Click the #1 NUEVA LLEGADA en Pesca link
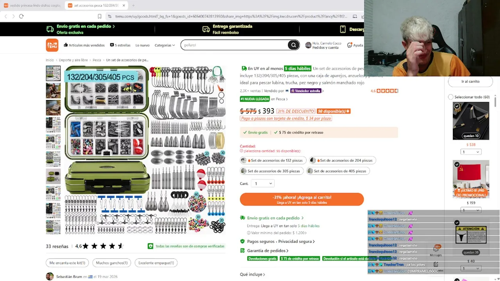The height and width of the screenshot is (281, 500). 264,99
